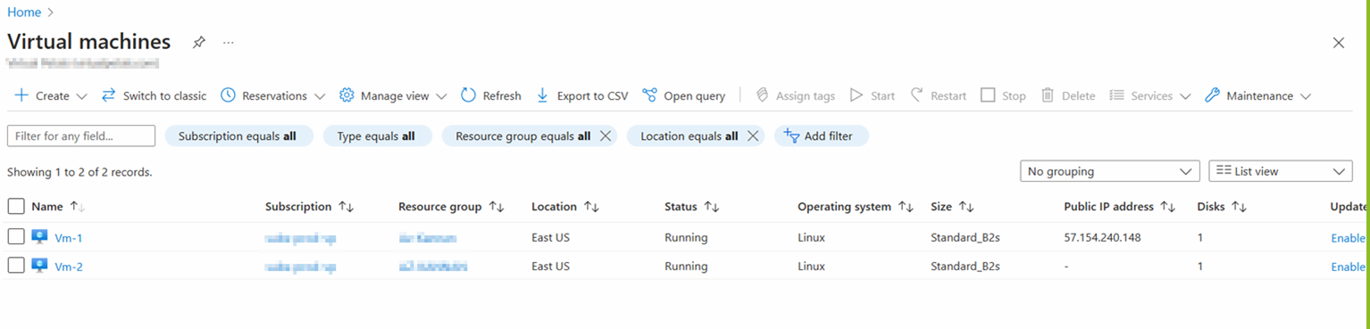Click Open query

coord(684,95)
